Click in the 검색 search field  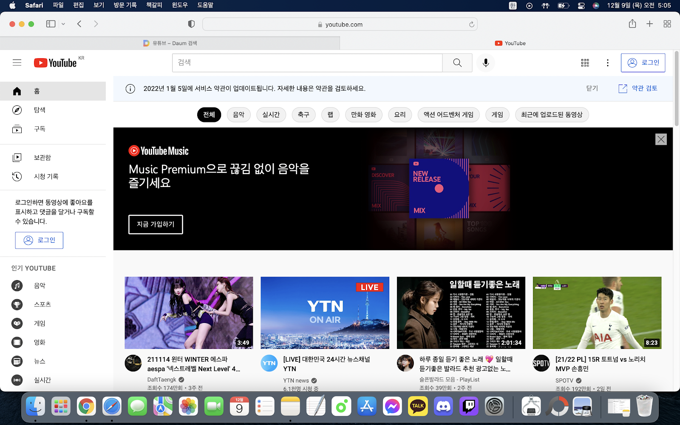point(307,63)
